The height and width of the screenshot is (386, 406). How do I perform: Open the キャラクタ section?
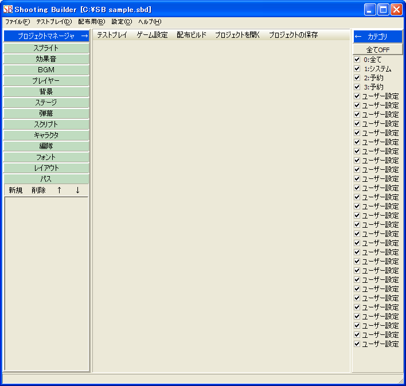[x=46, y=135]
